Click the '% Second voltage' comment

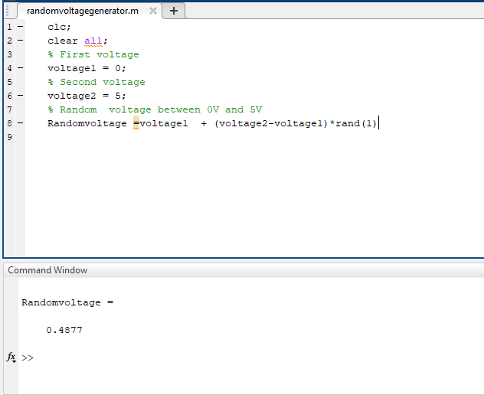[x=96, y=82]
